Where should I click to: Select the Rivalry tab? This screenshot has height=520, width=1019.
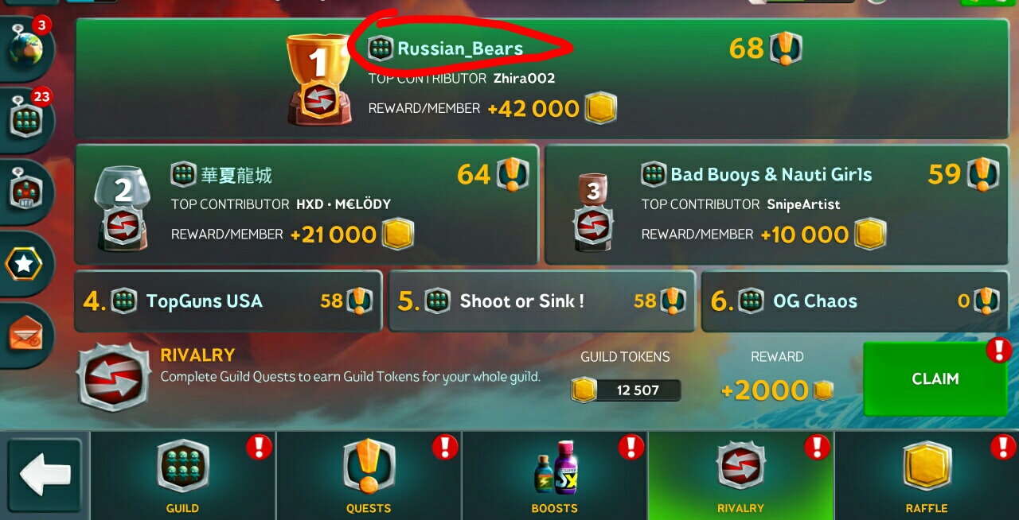740,475
